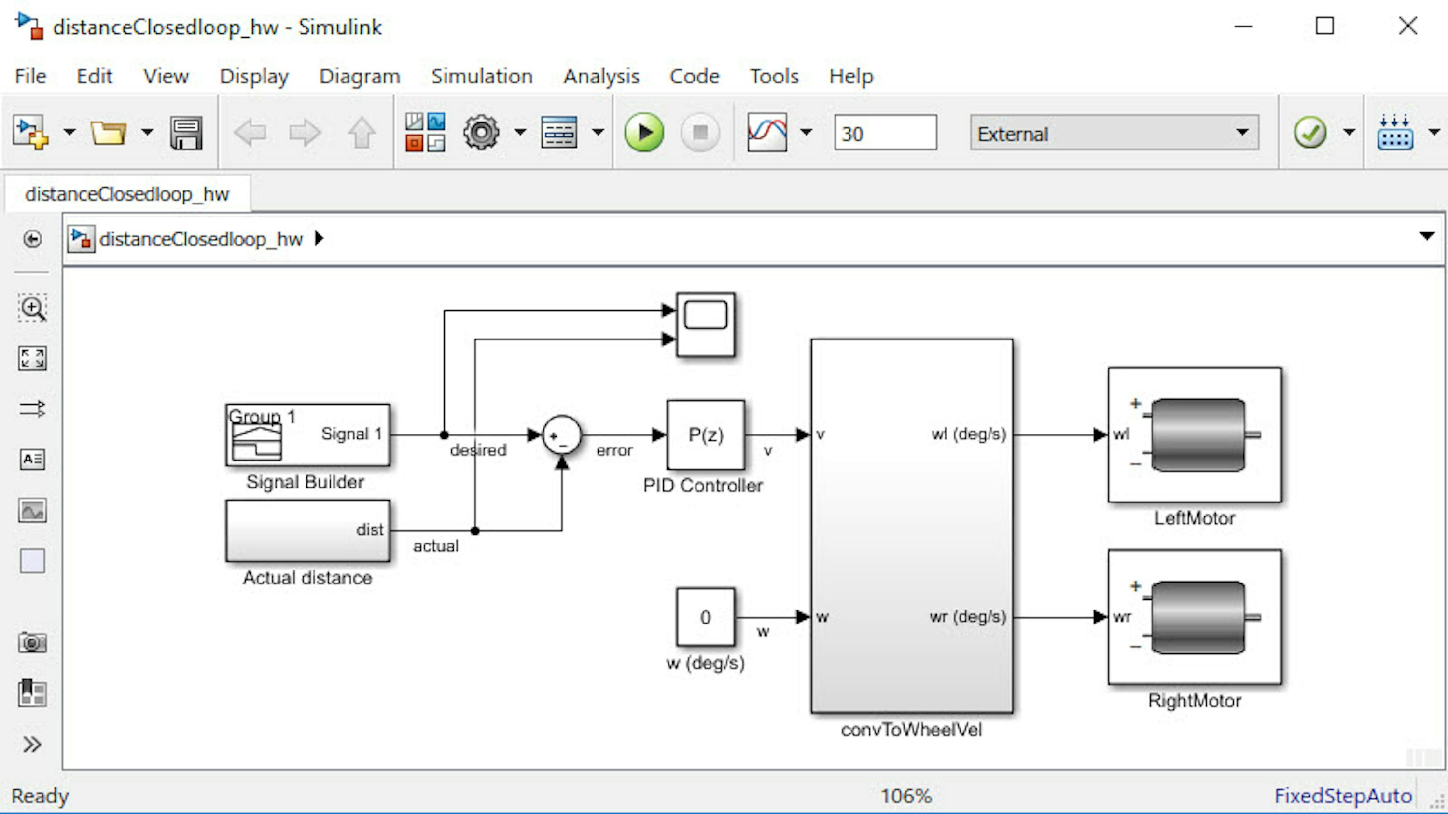Open dropdown arrow next to New Model

(69, 133)
